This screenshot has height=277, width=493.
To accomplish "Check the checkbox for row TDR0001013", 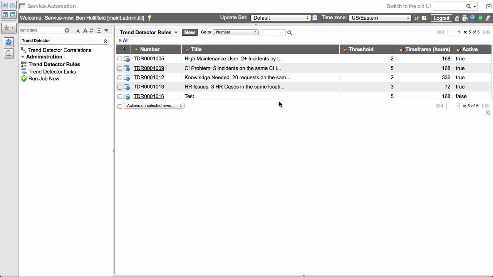I will [x=120, y=87].
